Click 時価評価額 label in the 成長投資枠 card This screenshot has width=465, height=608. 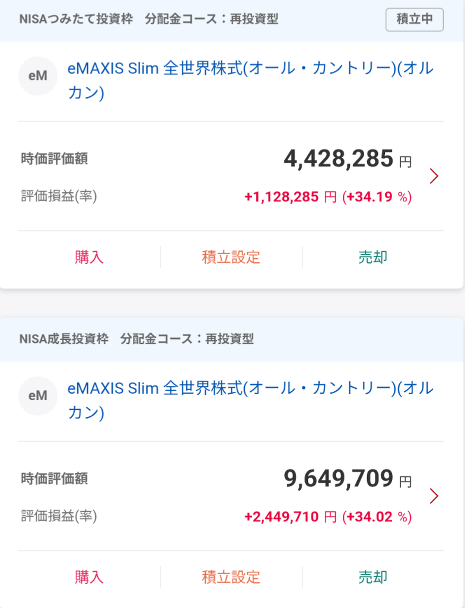click(x=54, y=479)
